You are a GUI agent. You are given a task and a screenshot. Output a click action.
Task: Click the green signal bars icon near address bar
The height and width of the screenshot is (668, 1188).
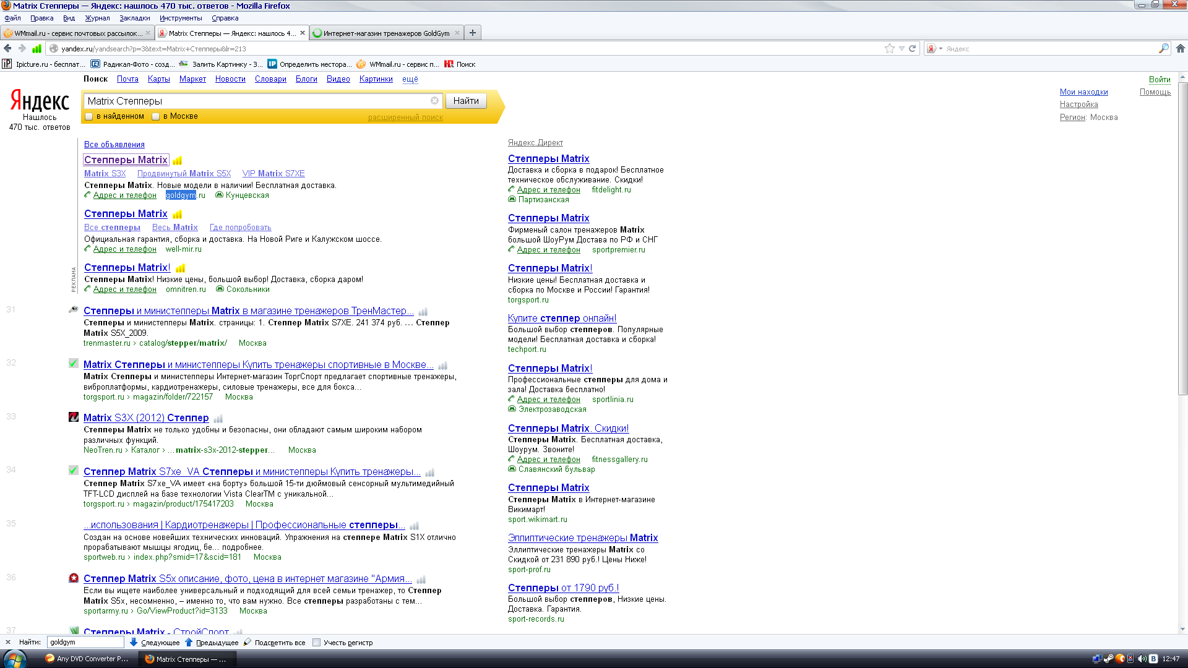point(37,48)
